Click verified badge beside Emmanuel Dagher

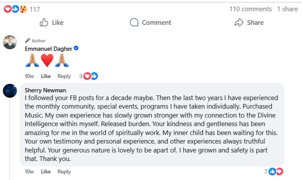[x=76, y=48]
